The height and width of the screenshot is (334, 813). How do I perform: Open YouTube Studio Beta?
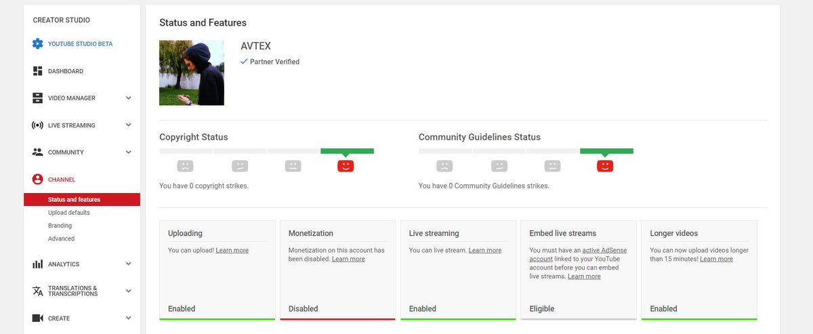[81, 44]
